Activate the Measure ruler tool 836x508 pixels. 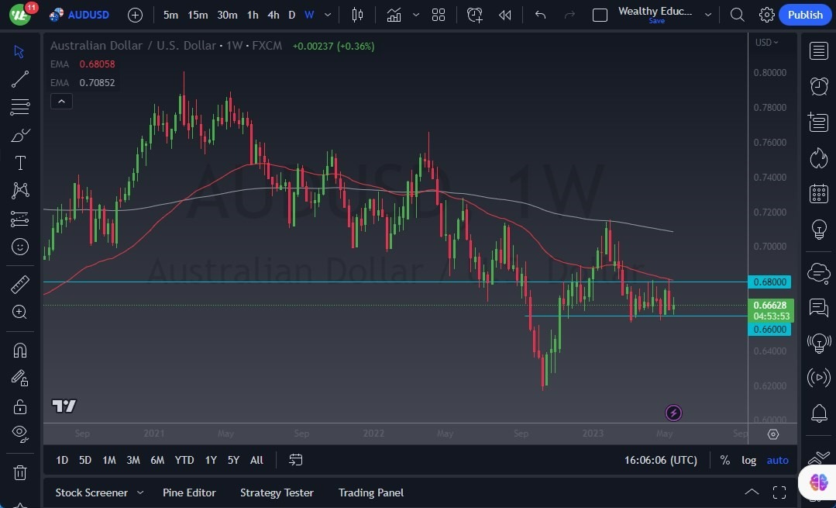click(19, 284)
